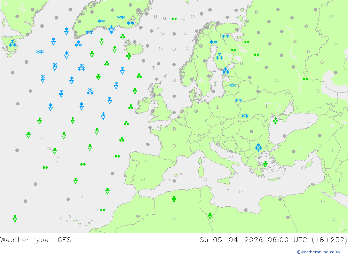Click the rain shower symbol over southern Tunisia

coord(210,216)
